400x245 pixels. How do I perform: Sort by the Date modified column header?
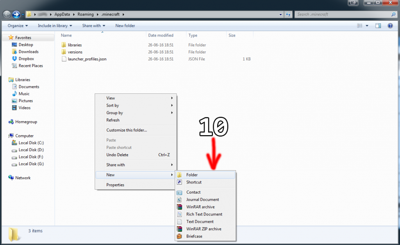coord(161,35)
